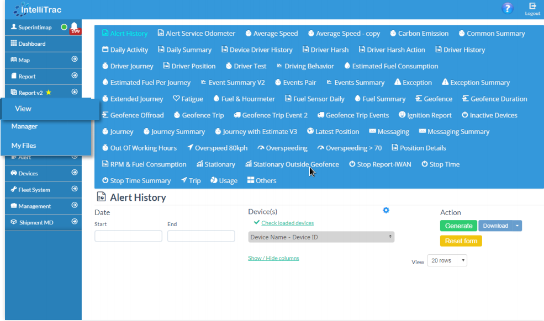Click the Logout icon
This screenshot has height=321, width=544.
pos(532,9)
